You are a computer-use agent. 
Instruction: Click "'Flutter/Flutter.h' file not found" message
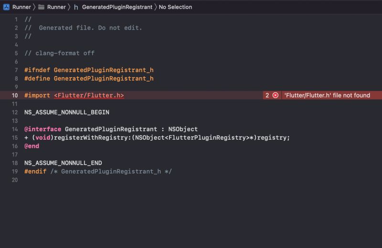[327, 95]
